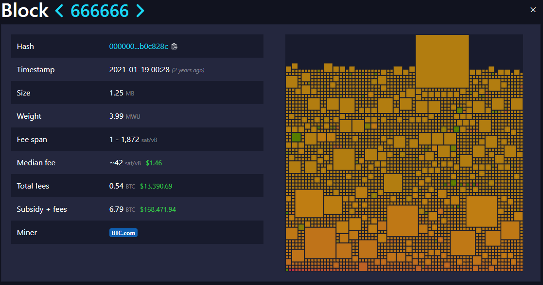Select the small green square near upper-right of block
Screen dimensions: 543x285
click(x=459, y=111)
